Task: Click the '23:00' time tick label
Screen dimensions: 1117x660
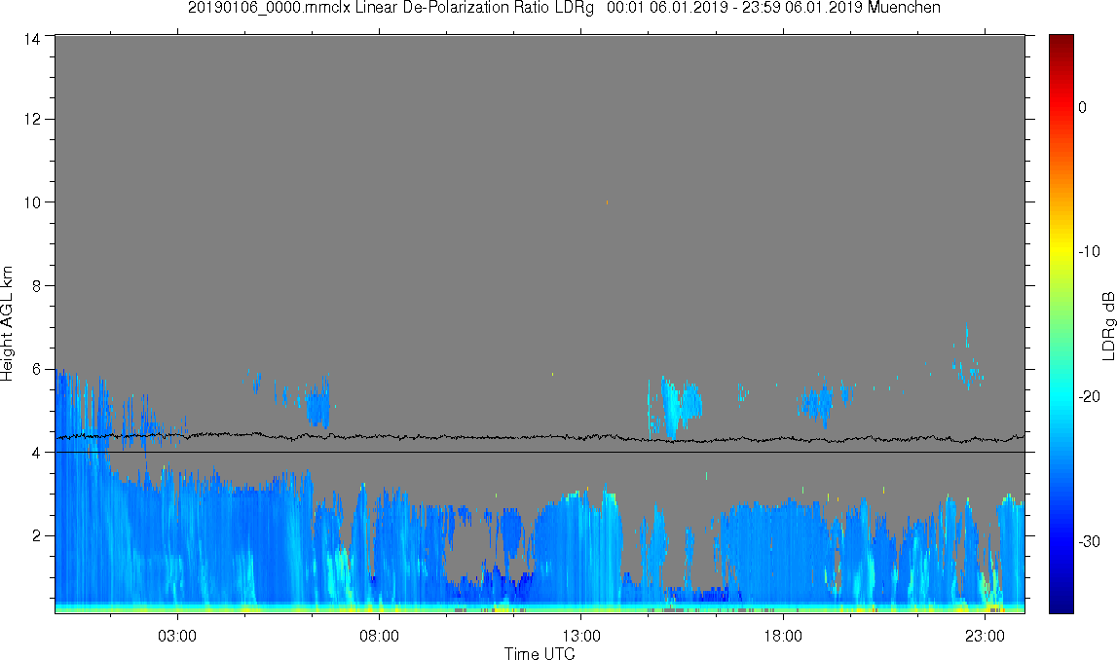Action: [x=985, y=636]
